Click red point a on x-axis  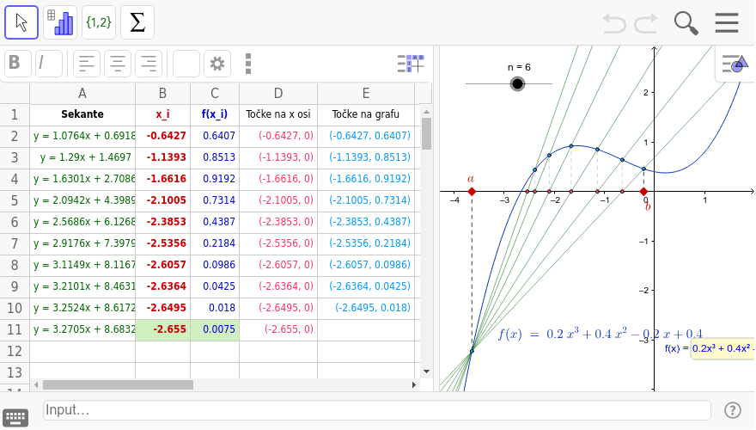click(472, 192)
